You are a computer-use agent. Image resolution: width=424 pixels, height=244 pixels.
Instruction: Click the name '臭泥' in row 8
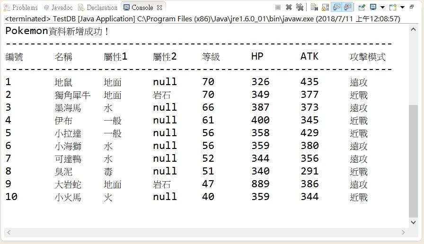click(x=63, y=172)
